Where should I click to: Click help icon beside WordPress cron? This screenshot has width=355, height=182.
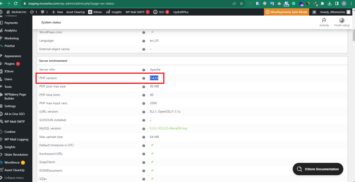(144, 32)
